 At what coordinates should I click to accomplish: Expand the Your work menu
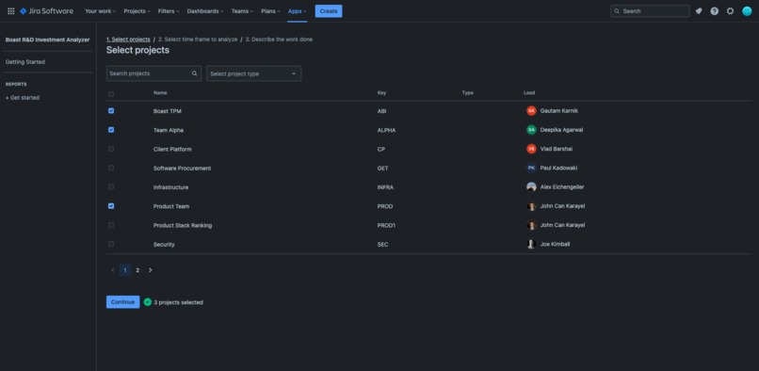[x=100, y=11]
